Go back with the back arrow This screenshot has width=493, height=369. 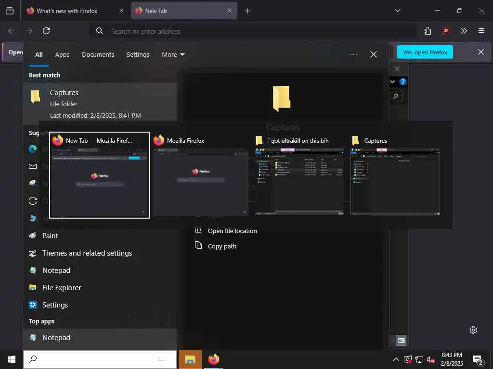coord(12,31)
